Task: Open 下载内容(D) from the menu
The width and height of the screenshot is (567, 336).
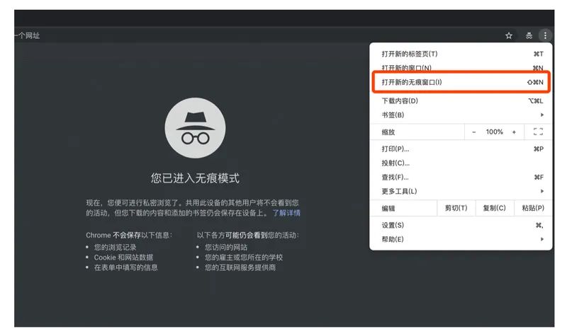Action: [461, 100]
